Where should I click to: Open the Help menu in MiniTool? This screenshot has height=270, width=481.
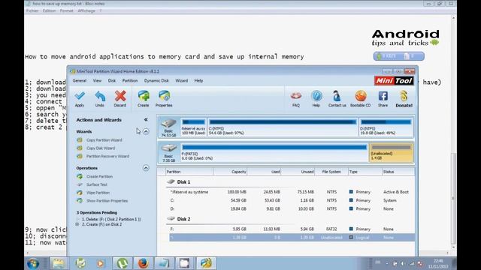click(198, 81)
